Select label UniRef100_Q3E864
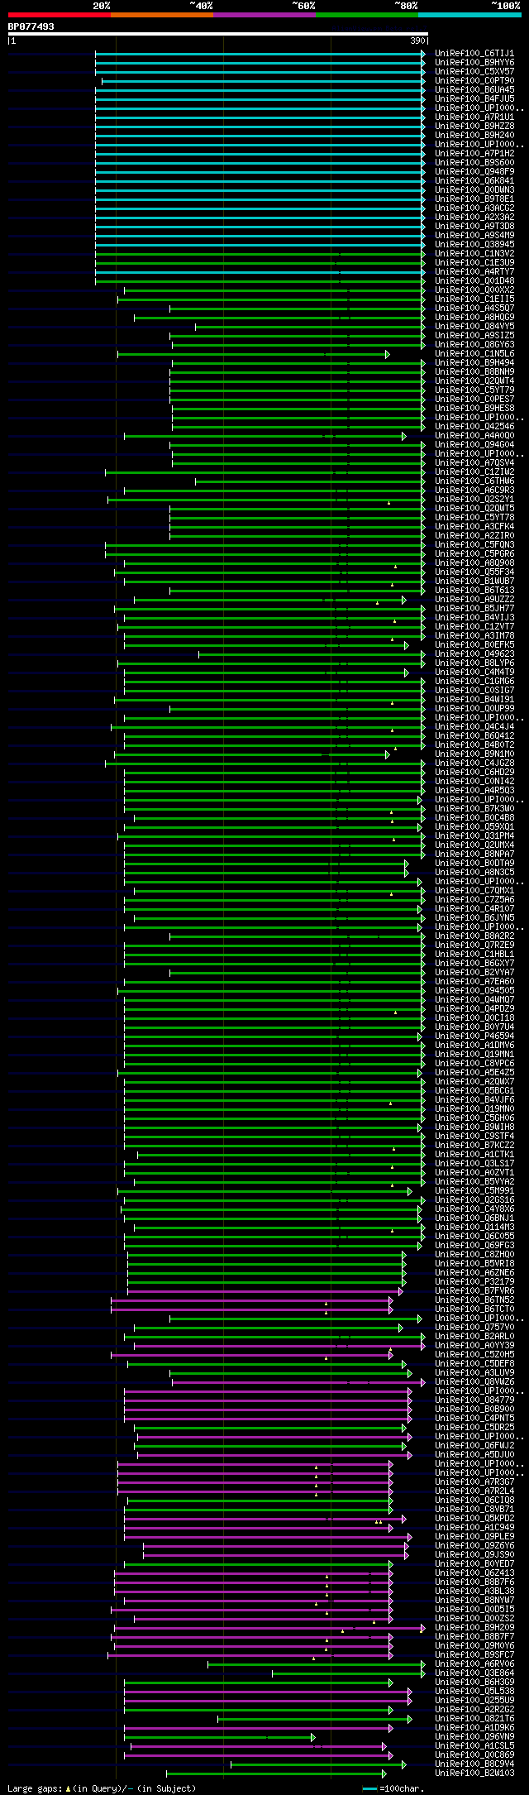Viewport: 529px width, 1795px height. [x=474, y=1673]
